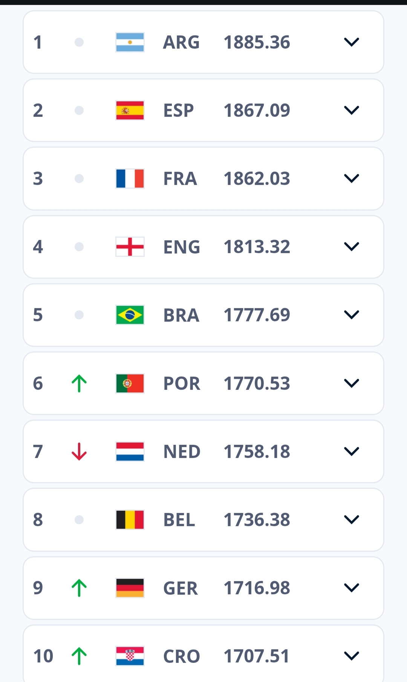Select the FRA team code
The width and height of the screenshot is (407, 682).
pyautogui.click(x=180, y=179)
